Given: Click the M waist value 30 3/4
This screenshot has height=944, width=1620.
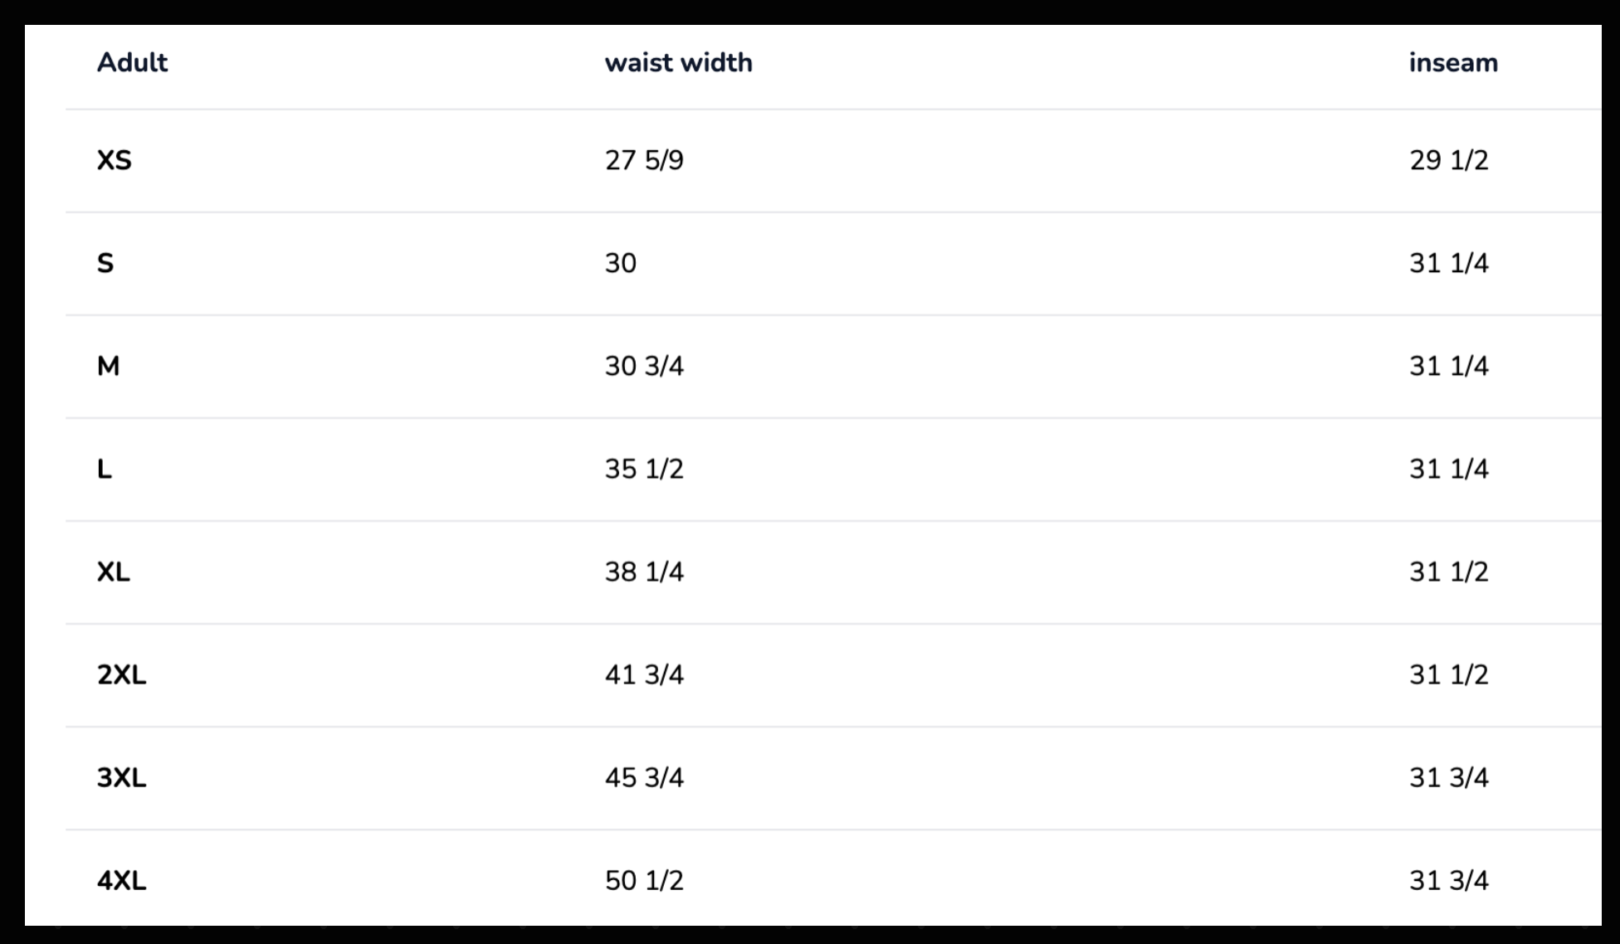Looking at the screenshot, I should (644, 366).
